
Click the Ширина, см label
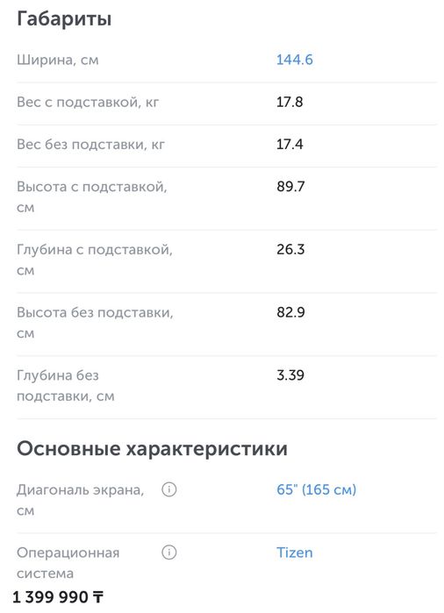[x=58, y=61]
